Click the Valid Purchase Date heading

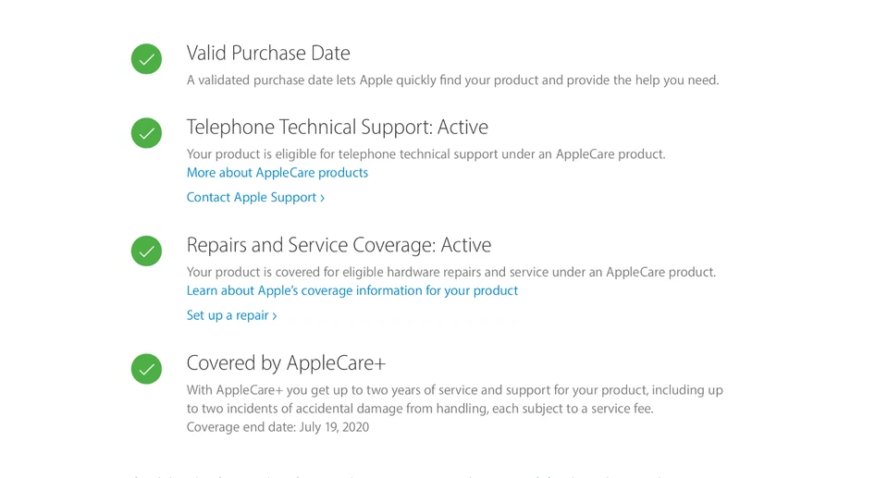click(x=268, y=53)
